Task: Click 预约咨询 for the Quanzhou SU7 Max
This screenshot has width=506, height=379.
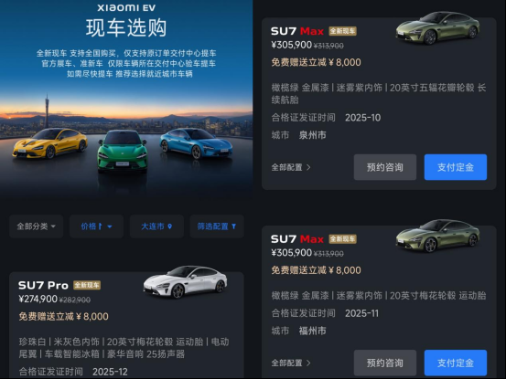Action: tap(385, 167)
